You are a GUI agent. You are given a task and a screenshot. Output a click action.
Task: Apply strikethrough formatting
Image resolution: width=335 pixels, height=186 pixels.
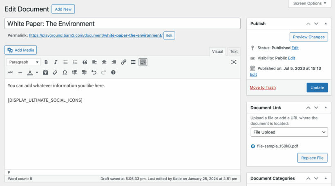coord(11,72)
